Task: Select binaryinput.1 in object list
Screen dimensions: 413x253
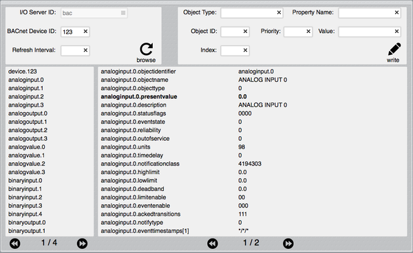Action: click(x=25, y=189)
